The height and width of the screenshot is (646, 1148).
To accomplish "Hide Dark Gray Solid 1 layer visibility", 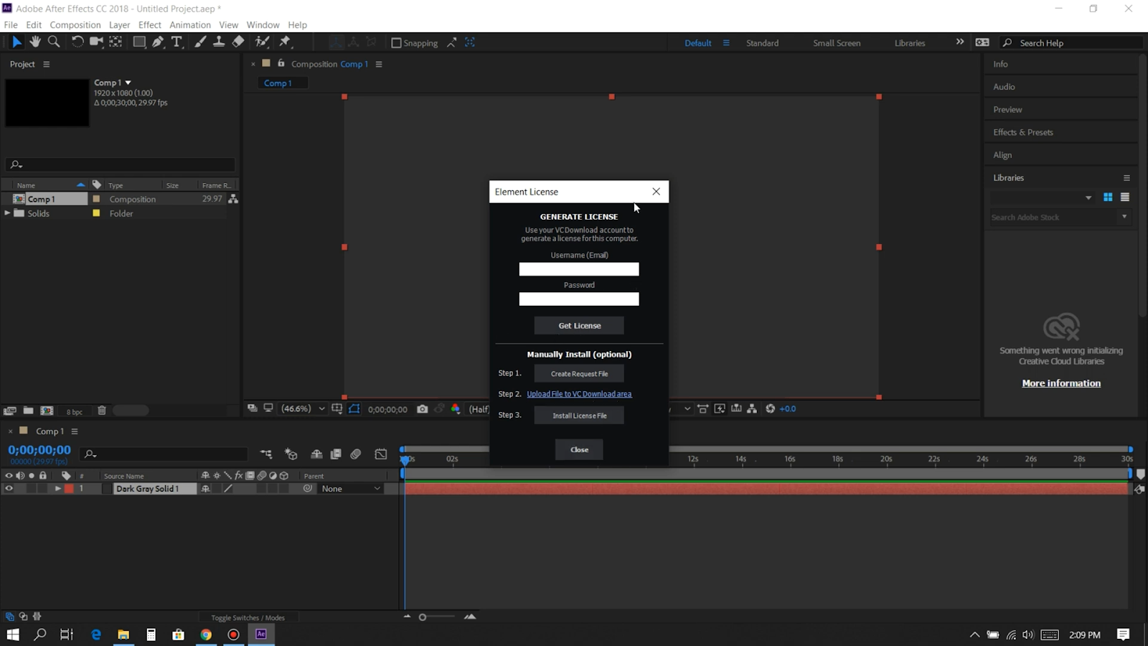I will point(9,489).
